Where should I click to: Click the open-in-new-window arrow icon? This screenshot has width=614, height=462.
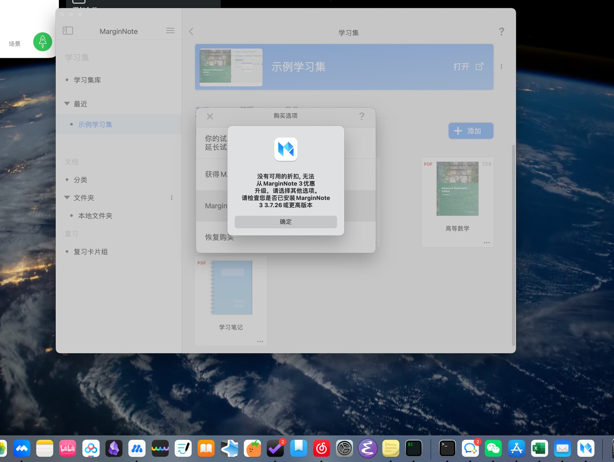[x=479, y=67]
